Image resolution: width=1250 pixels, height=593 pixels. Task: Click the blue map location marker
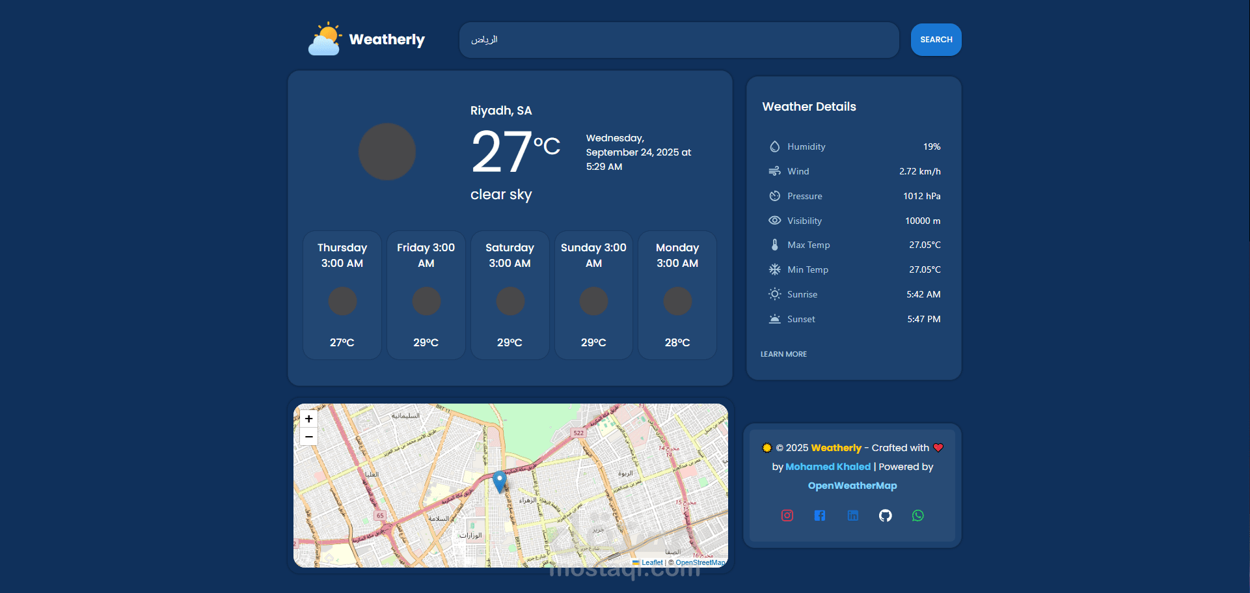click(x=499, y=481)
